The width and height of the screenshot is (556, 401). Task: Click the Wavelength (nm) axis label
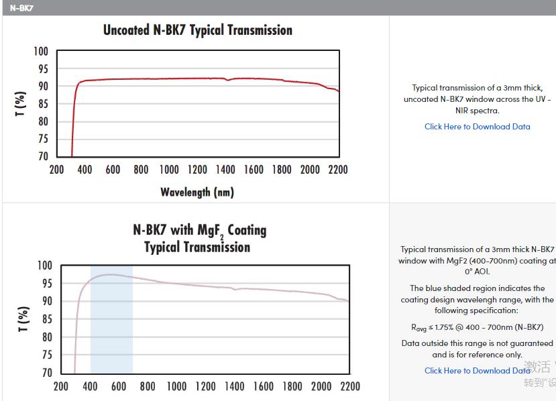[x=197, y=192]
